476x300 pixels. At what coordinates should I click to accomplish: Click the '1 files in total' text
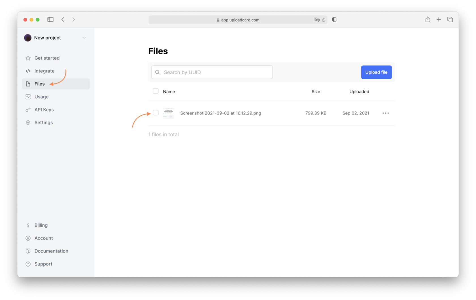click(x=163, y=135)
